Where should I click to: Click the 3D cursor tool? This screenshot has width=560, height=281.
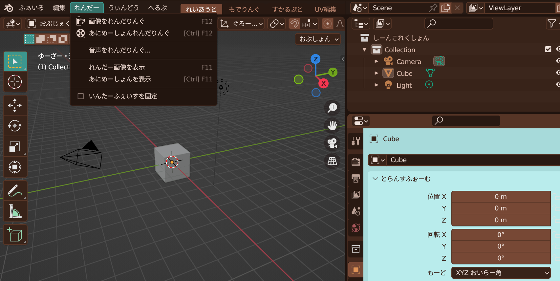click(15, 82)
